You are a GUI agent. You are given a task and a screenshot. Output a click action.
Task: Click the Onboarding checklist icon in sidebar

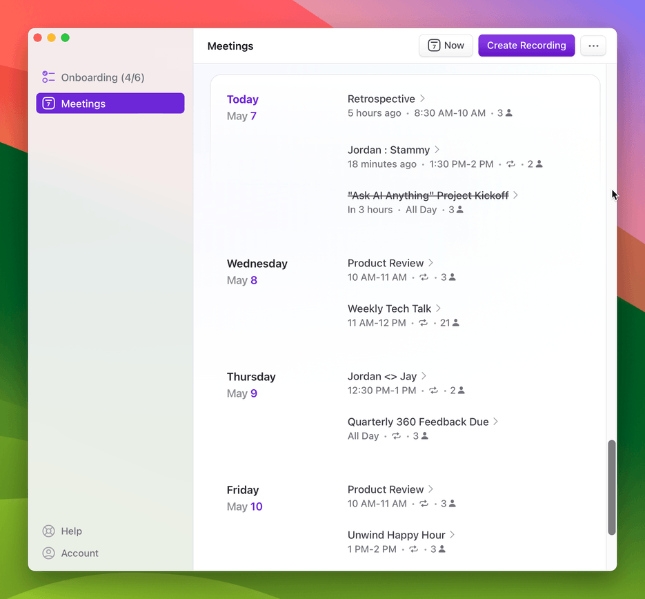pos(48,77)
